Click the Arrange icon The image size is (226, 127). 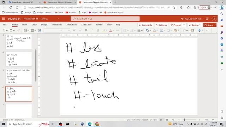(176, 30)
